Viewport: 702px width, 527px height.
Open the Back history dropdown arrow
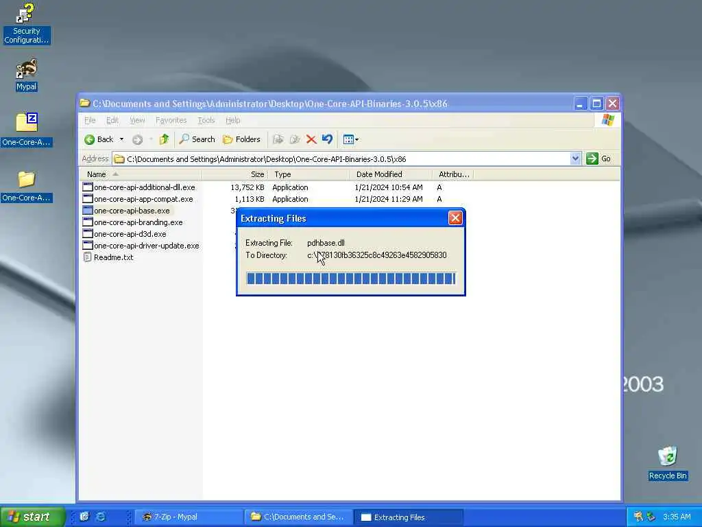coord(121,139)
